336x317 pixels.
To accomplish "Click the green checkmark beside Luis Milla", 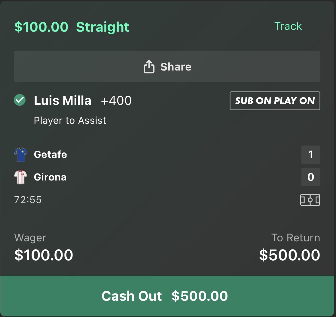I will [20, 101].
